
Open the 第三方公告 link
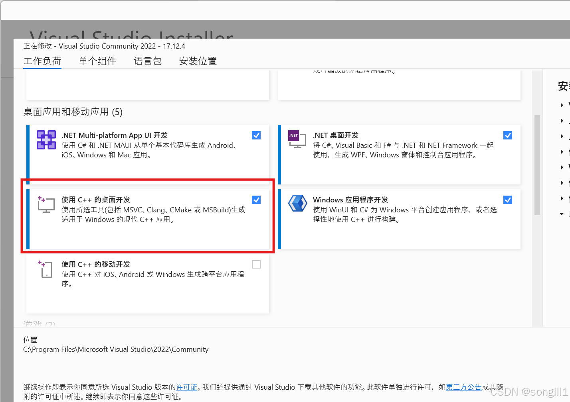pyautogui.click(x=463, y=386)
